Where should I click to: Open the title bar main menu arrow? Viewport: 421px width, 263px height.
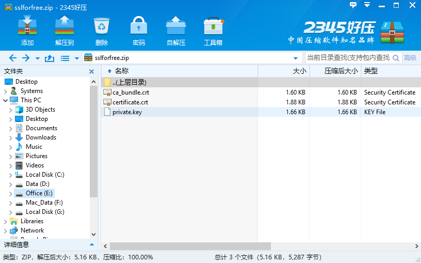coord(367,5)
